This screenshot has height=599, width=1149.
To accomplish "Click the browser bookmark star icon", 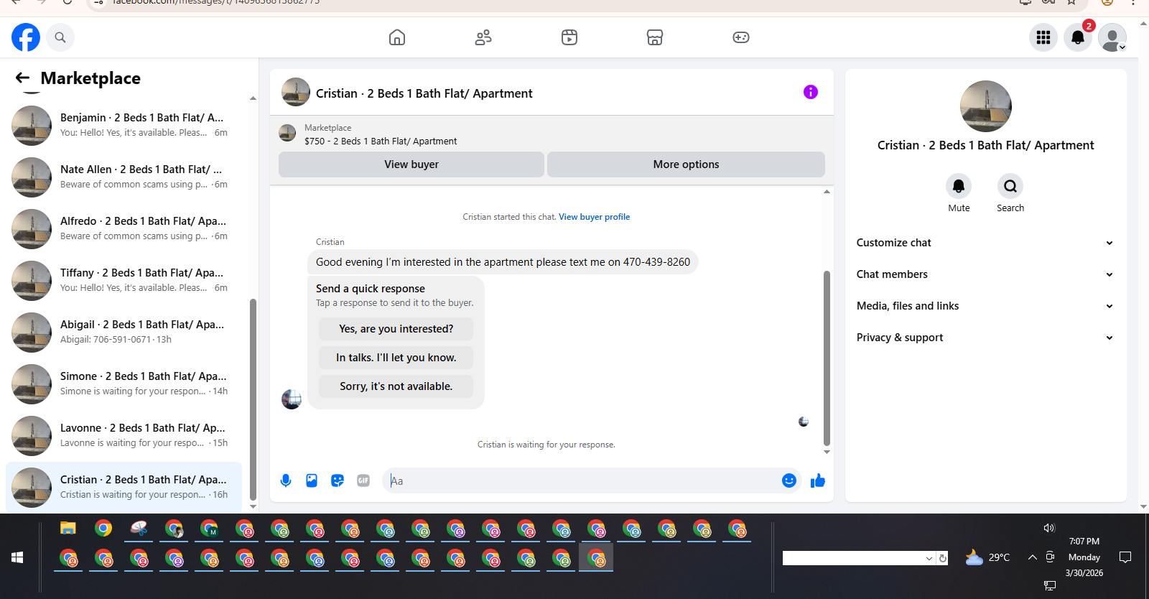I will pyautogui.click(x=1071, y=2).
